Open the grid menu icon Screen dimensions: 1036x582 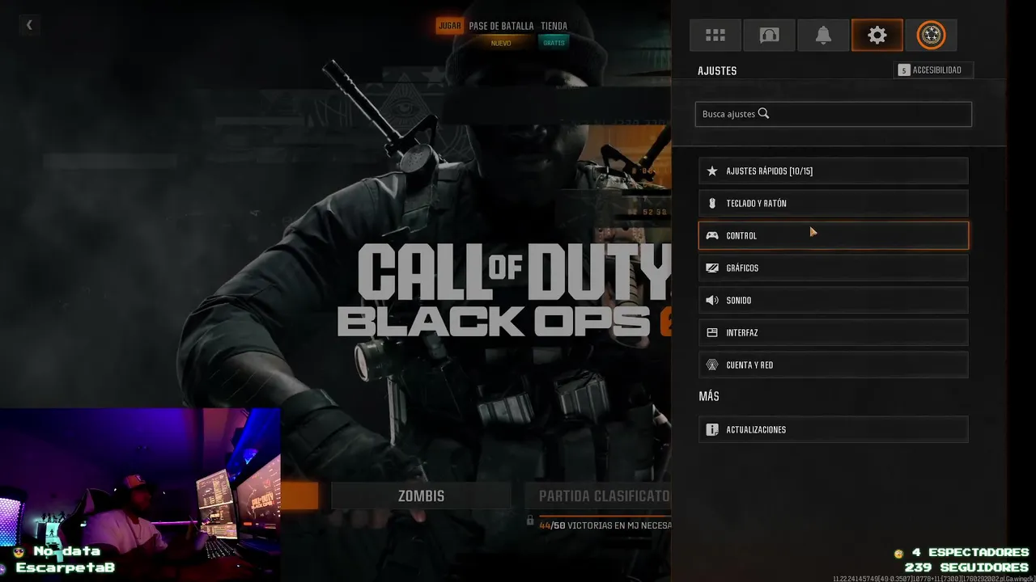tap(715, 35)
